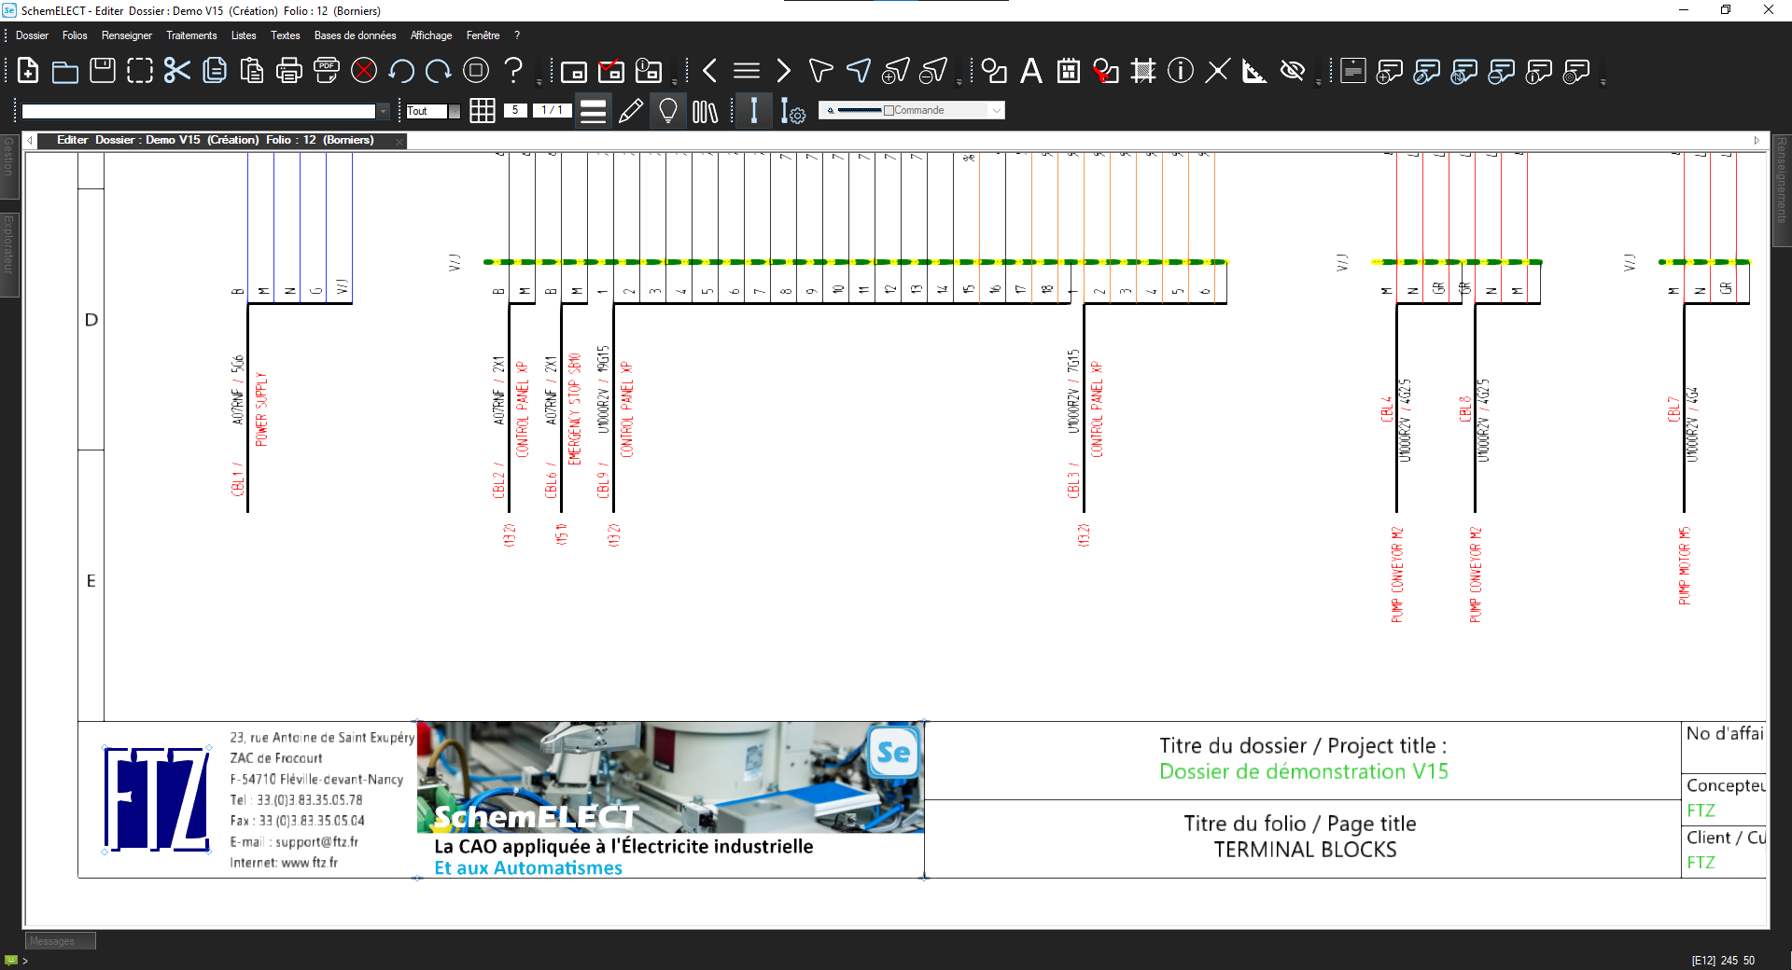Click the red circle cancel icon
Viewport: 1792px width, 970px height.
pos(364,71)
